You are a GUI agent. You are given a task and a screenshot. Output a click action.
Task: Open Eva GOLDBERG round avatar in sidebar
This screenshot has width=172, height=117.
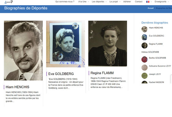point(145,37)
